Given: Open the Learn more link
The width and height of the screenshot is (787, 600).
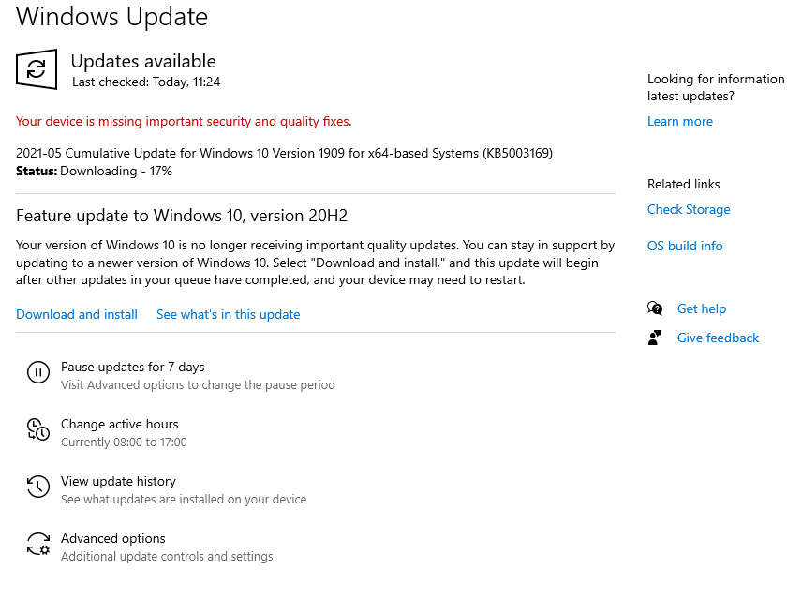Looking at the screenshot, I should click(679, 121).
